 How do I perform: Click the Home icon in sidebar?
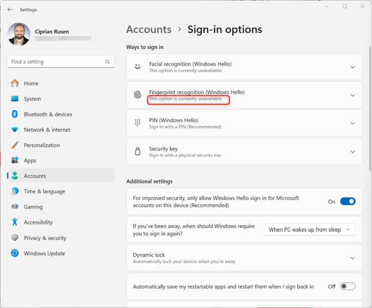tap(15, 83)
